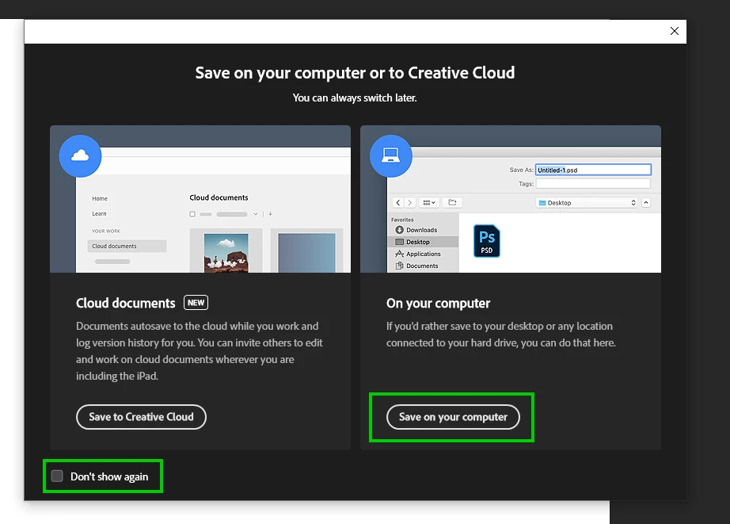Select Cloud documents sidebar item
This screenshot has width=730, height=524.
tap(127, 247)
